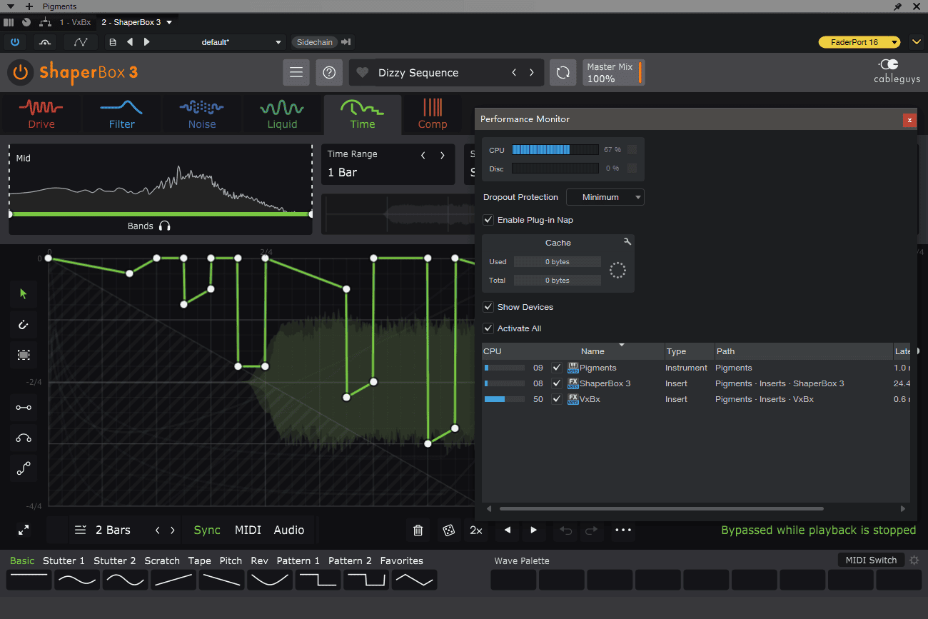Toggle the ShaperBox 3 orange power button
928x619 pixels.
[21, 72]
